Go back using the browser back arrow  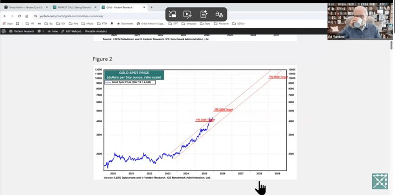(x=5, y=16)
